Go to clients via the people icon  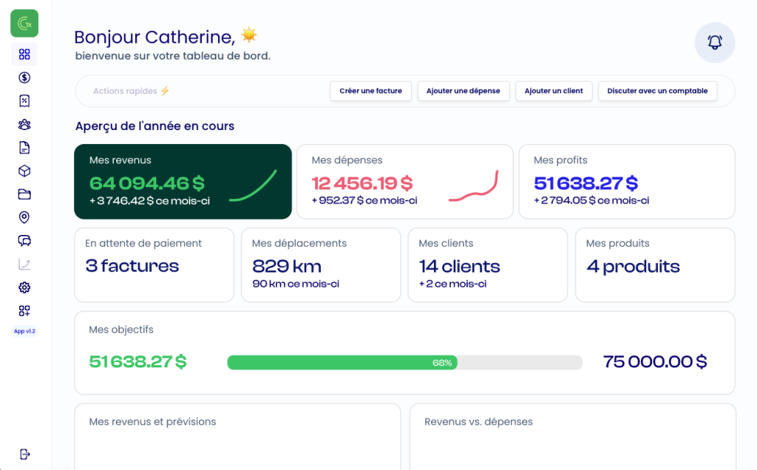[x=24, y=124]
